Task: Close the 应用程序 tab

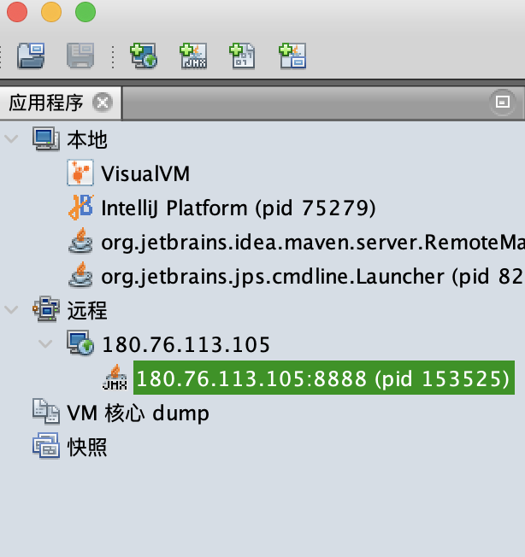Action: click(x=103, y=103)
